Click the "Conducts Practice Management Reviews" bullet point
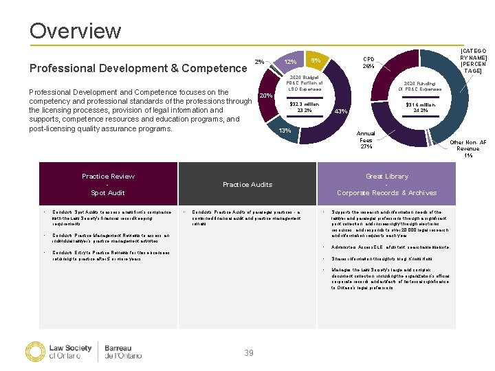This screenshot has width=495, height=371. (x=111, y=238)
